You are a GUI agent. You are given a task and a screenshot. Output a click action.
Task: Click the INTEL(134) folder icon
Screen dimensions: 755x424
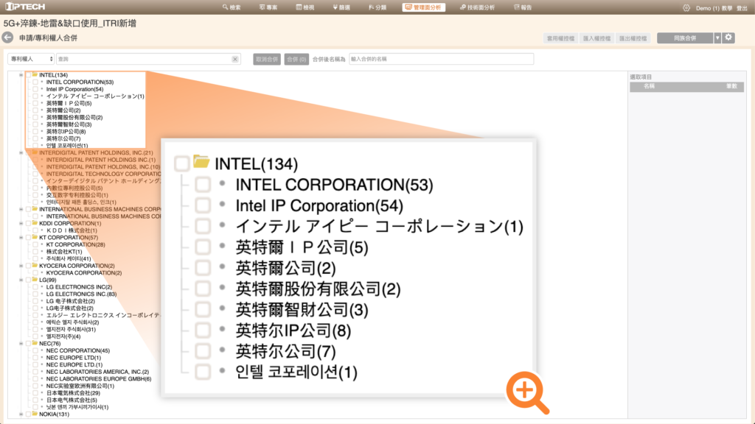(35, 74)
